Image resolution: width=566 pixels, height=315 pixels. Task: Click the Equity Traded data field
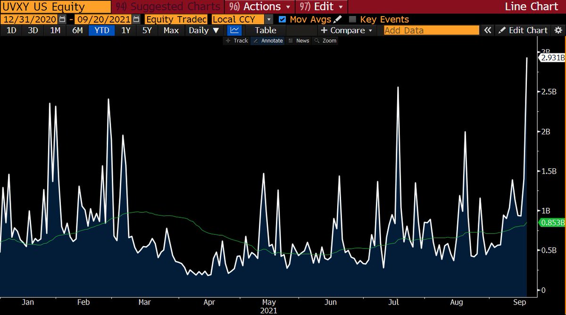tap(176, 19)
